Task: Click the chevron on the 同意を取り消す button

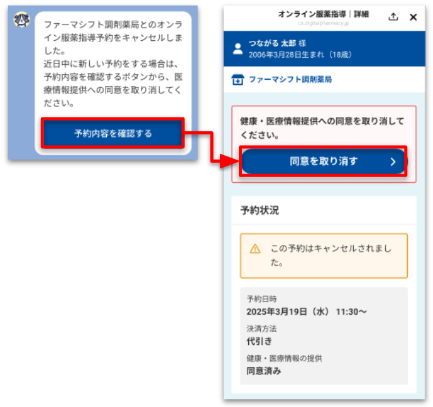Action: pos(393,161)
